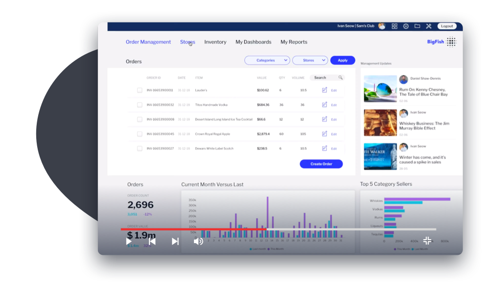Check the box for order INV-16653900027
The width and height of the screenshot is (483, 297).
[x=140, y=148]
